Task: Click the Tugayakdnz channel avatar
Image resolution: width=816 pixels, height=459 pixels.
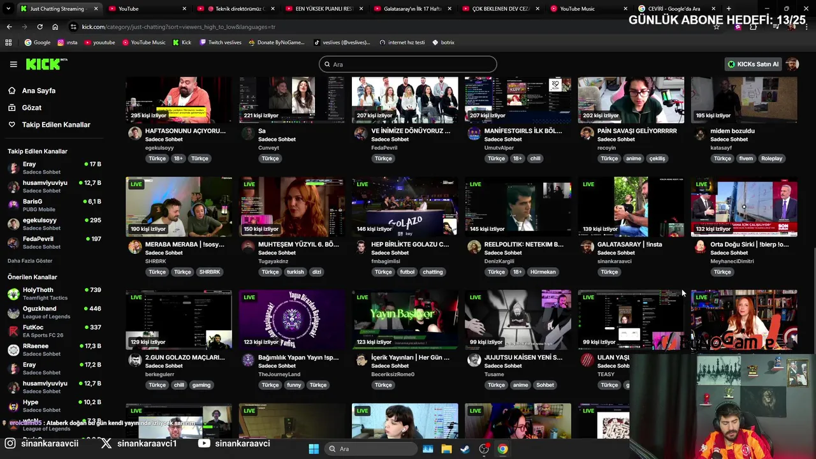Action: [248, 247]
